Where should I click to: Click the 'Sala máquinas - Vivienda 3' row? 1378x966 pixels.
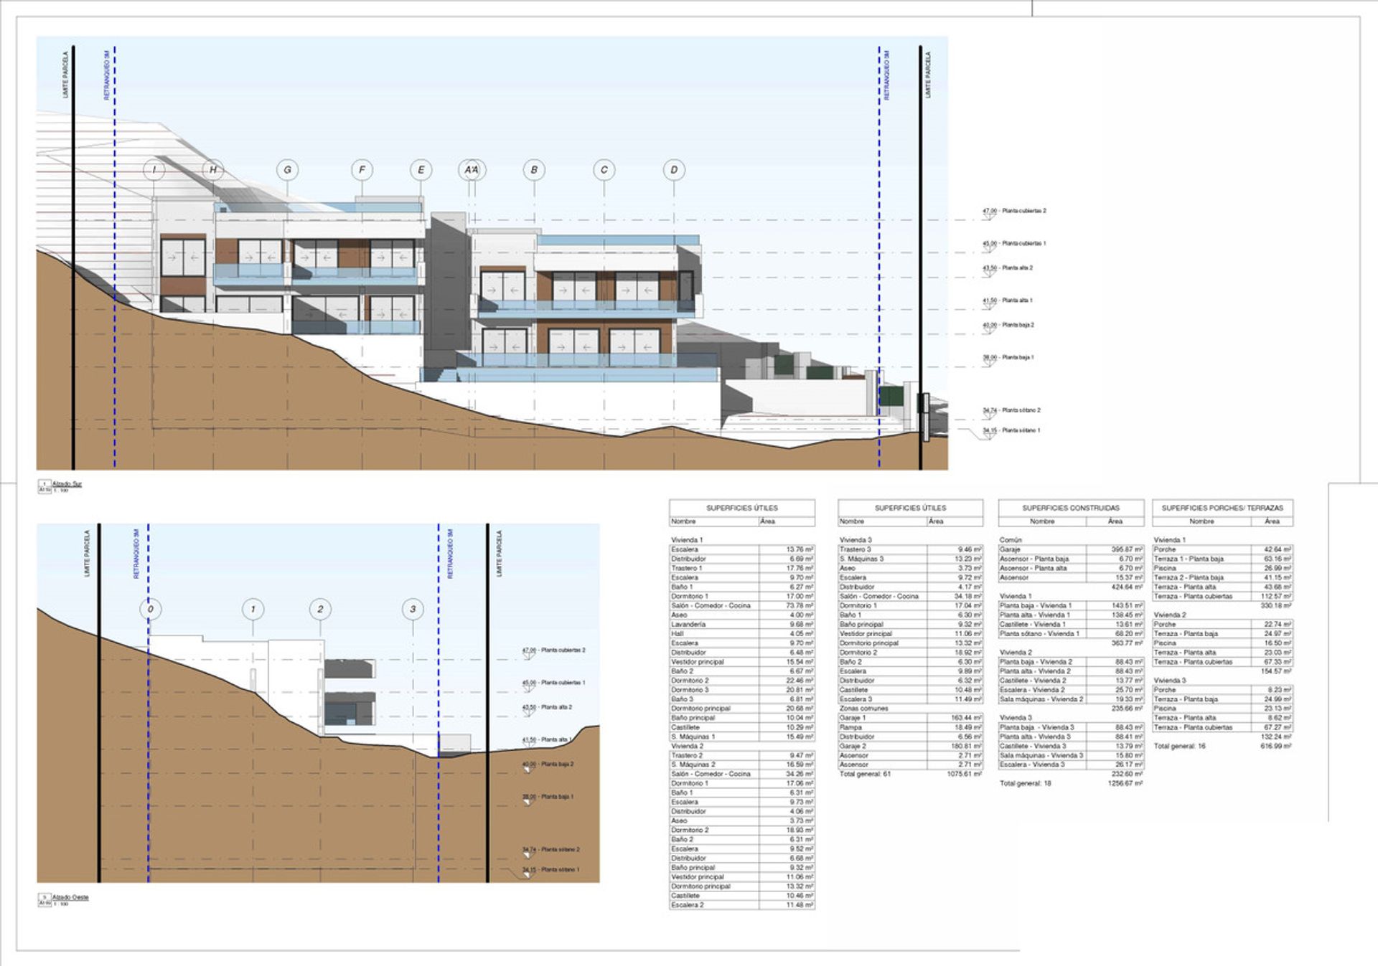point(1071,755)
